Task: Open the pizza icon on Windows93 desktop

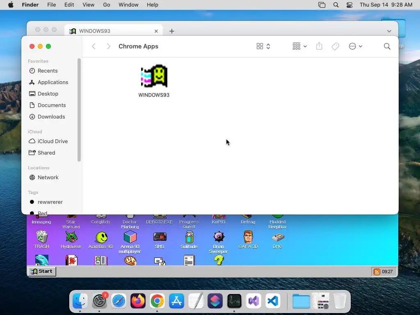Action: pos(130,260)
